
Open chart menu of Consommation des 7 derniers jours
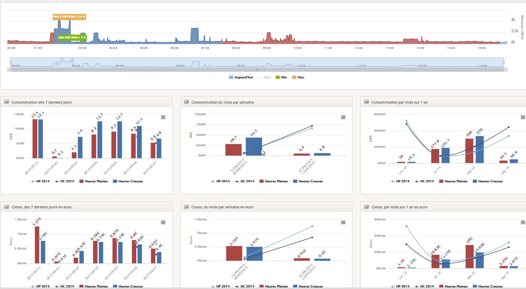[x=163, y=117]
